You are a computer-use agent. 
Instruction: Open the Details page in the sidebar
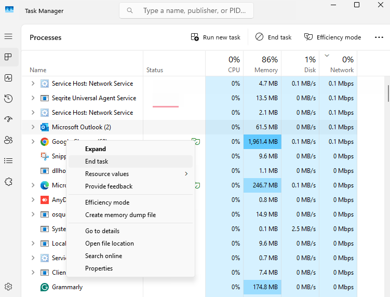[8, 160]
